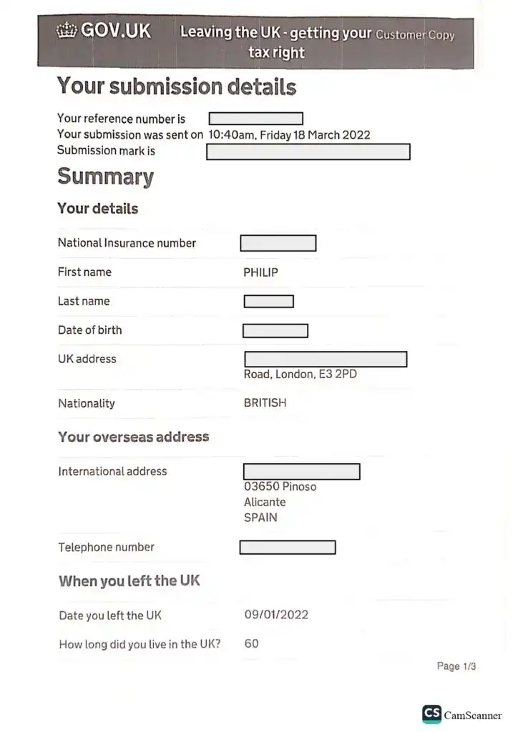Viewport: 518px width, 732px height.
Task: Select the redacted last name box
Action: pos(268,302)
